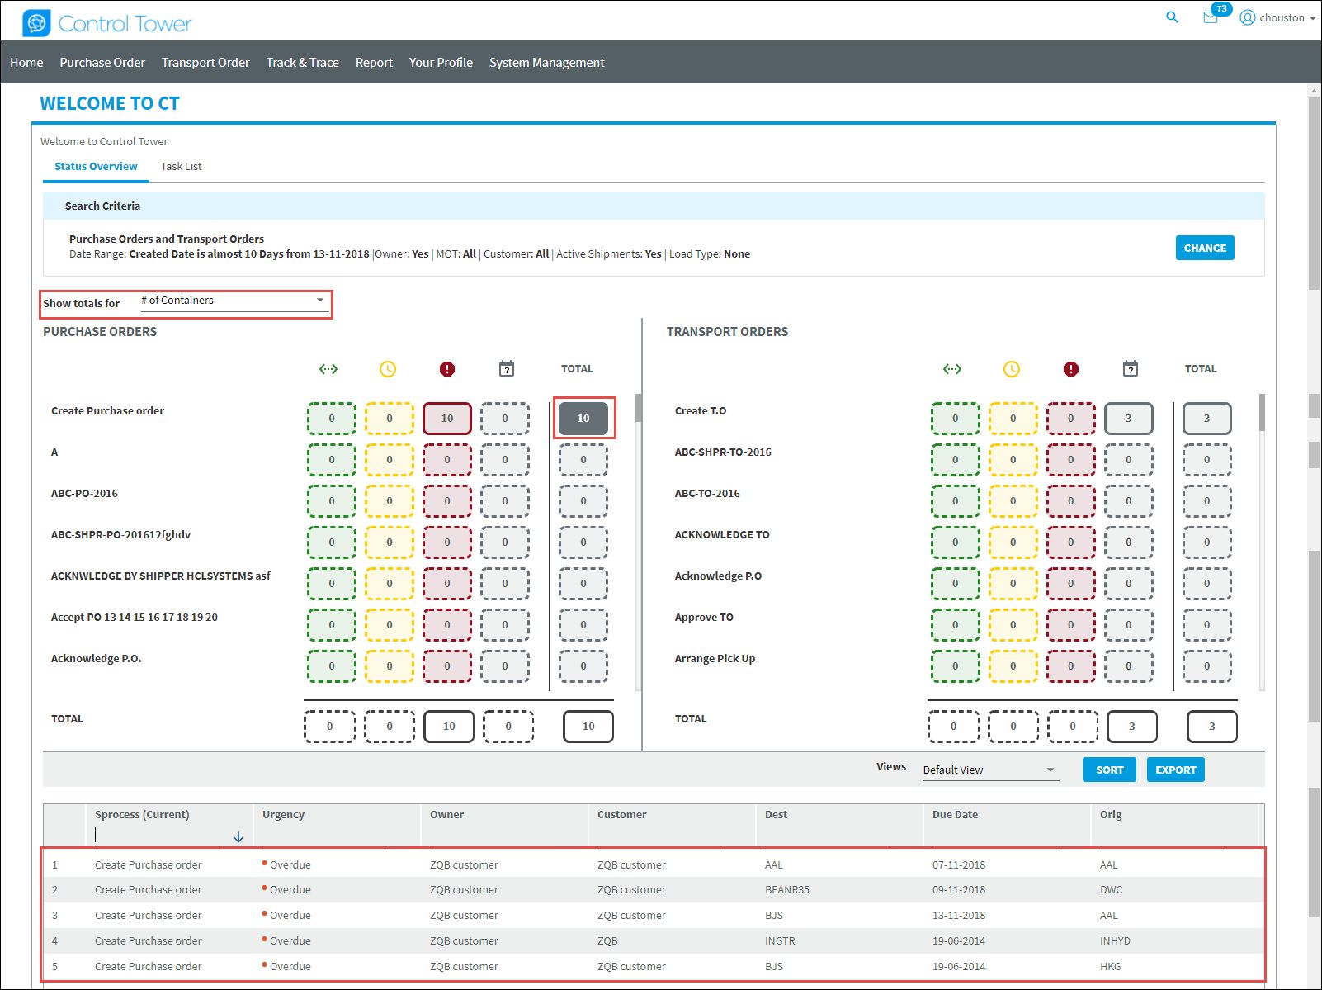
Task: Click the Urgency column filter field
Action: [324, 836]
